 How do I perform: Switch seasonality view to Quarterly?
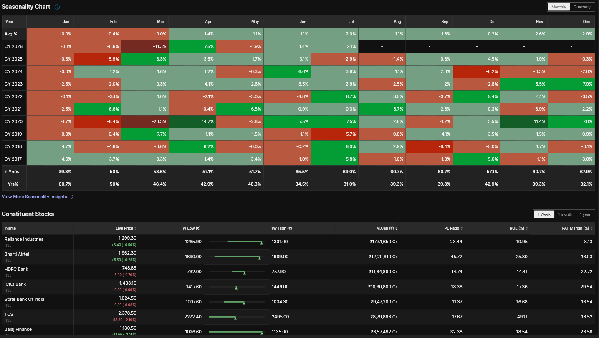(x=582, y=7)
